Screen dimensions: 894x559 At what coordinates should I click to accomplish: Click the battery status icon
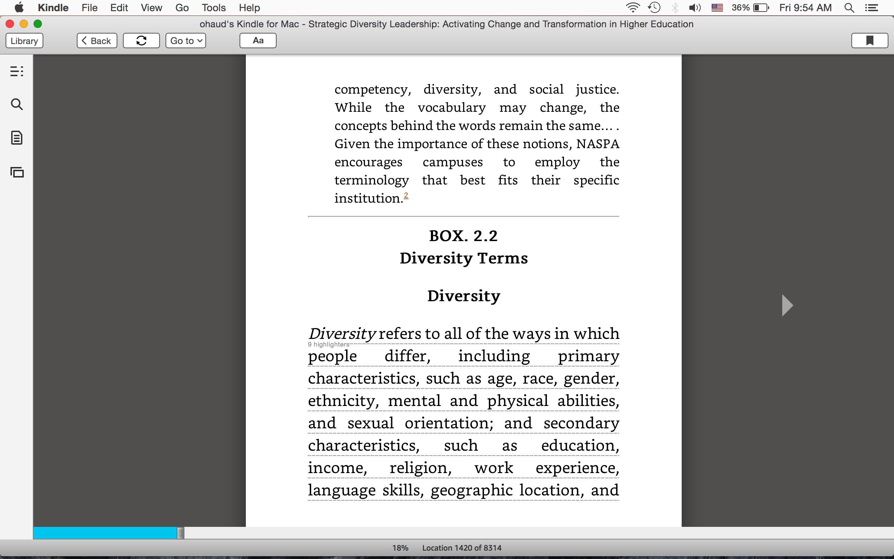[x=761, y=7]
